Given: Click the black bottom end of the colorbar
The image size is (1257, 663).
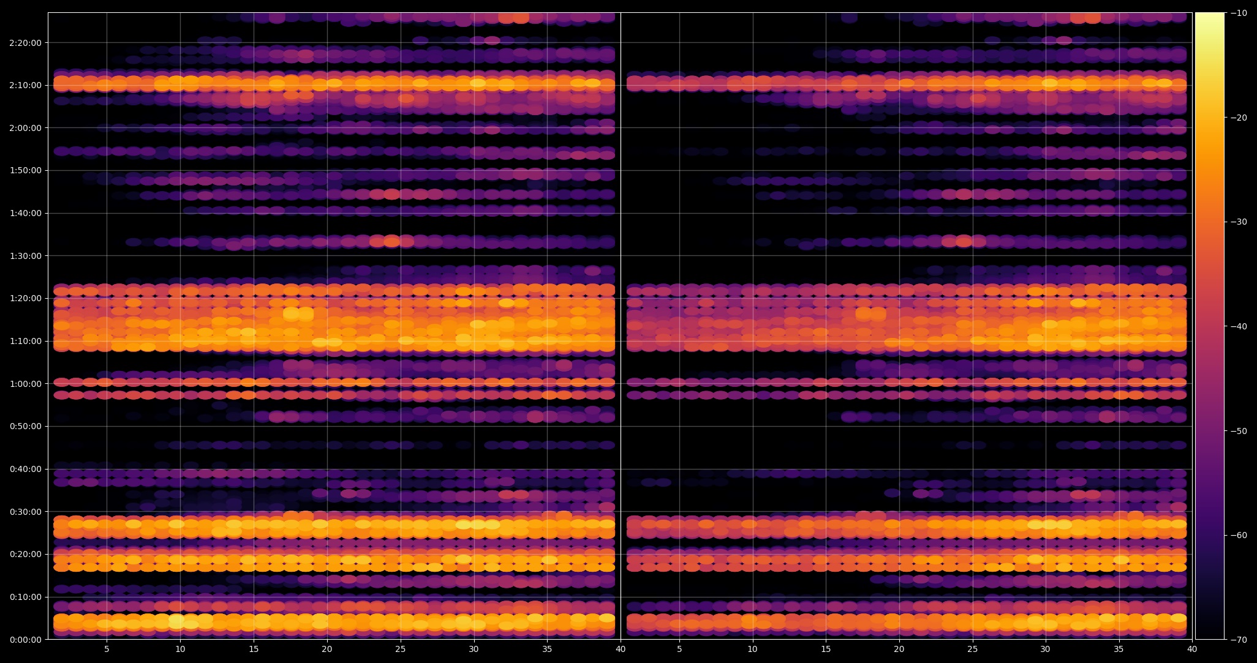Looking at the screenshot, I should [x=1209, y=634].
